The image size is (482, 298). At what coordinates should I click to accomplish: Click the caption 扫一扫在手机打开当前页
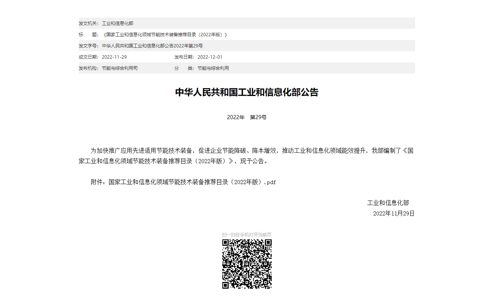(x=247, y=235)
